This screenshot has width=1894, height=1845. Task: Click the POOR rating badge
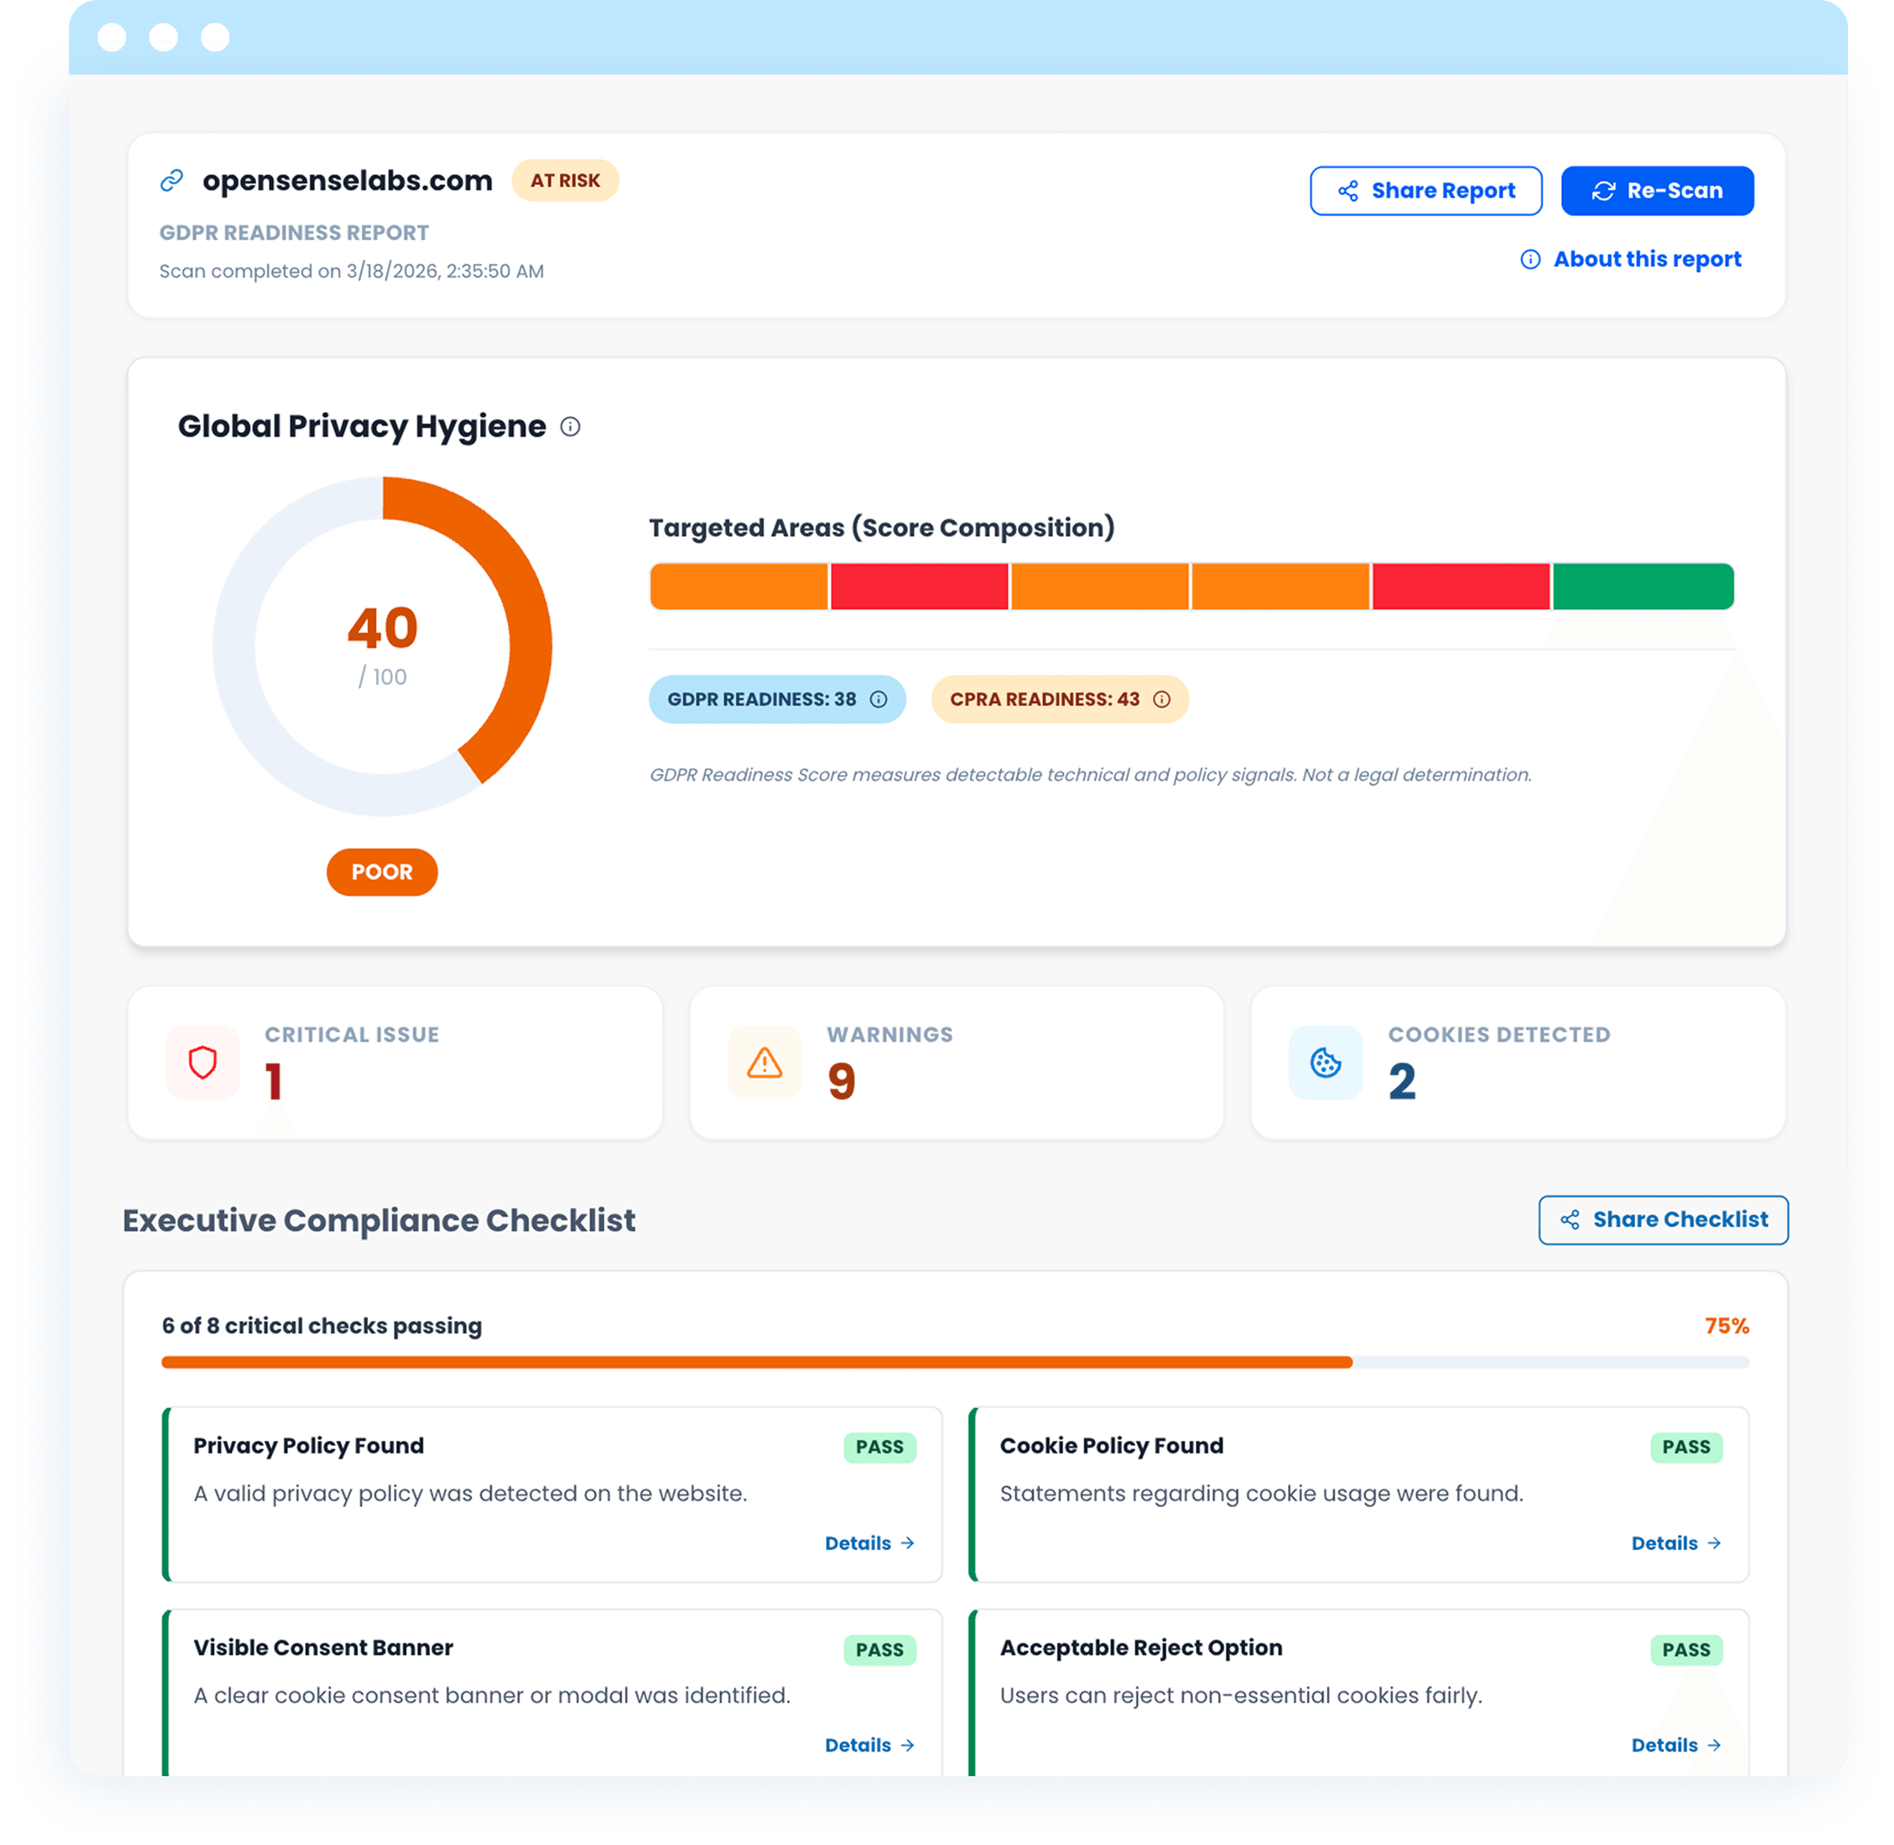tap(382, 872)
